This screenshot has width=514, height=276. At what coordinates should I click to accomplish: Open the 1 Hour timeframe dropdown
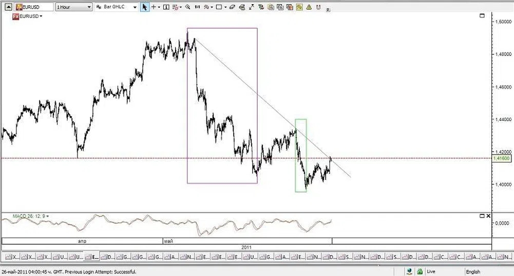(x=74, y=7)
